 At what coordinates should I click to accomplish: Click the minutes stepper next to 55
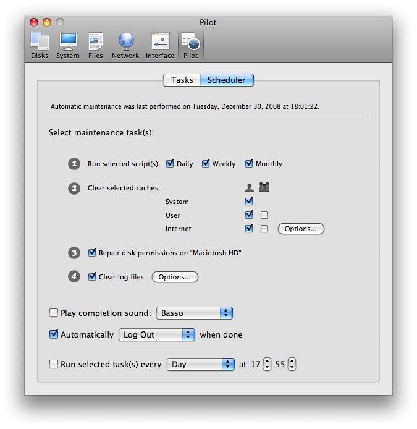(x=292, y=365)
